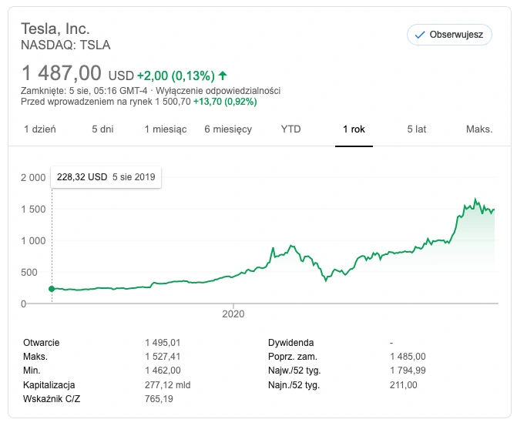Select the 1 rok tab
The image size is (517, 426).
[x=354, y=129]
